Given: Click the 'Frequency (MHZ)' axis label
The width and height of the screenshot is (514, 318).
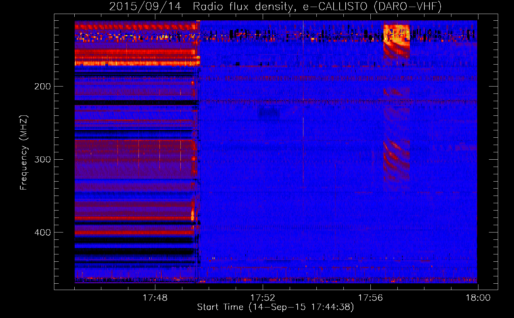Looking at the screenshot, I should pyautogui.click(x=24, y=152).
